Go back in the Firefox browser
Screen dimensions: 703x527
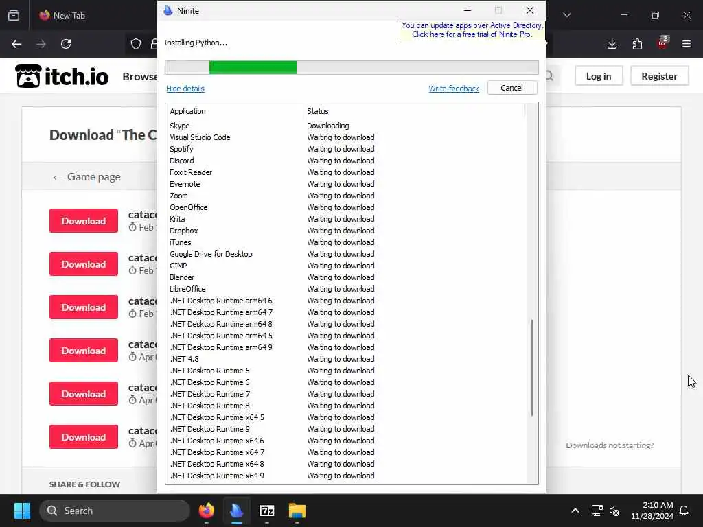point(16,44)
